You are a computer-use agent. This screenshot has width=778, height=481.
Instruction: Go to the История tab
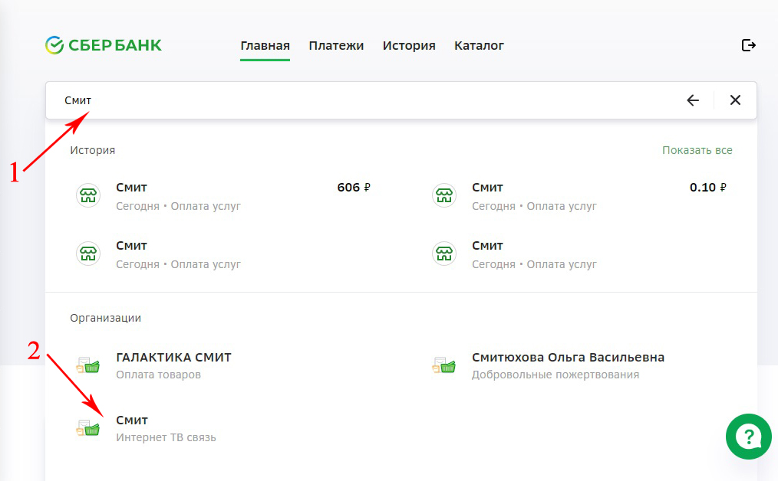pyautogui.click(x=409, y=46)
